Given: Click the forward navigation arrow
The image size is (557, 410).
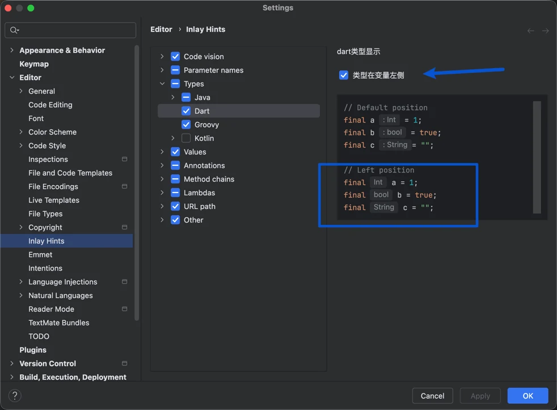Looking at the screenshot, I should point(545,31).
